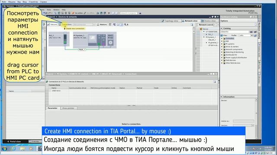Select Power supply & distribution catalog folder
The width and height of the screenshot is (277, 155).
(x=236, y=58)
